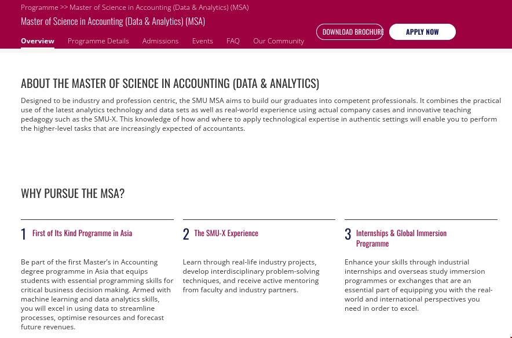Open the FAQ tab
Image resolution: width=512 pixels, height=338 pixels.
pos(233,41)
